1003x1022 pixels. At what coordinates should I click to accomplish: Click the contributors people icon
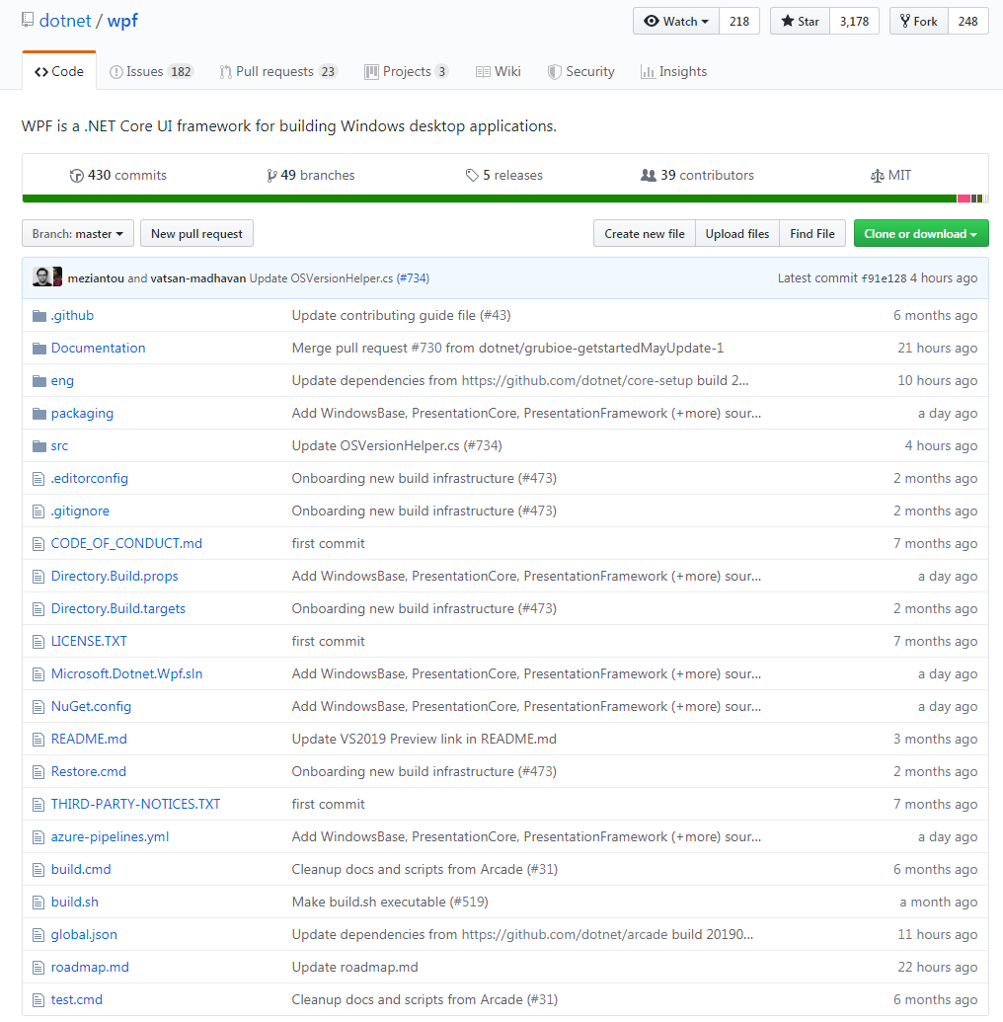(x=649, y=176)
